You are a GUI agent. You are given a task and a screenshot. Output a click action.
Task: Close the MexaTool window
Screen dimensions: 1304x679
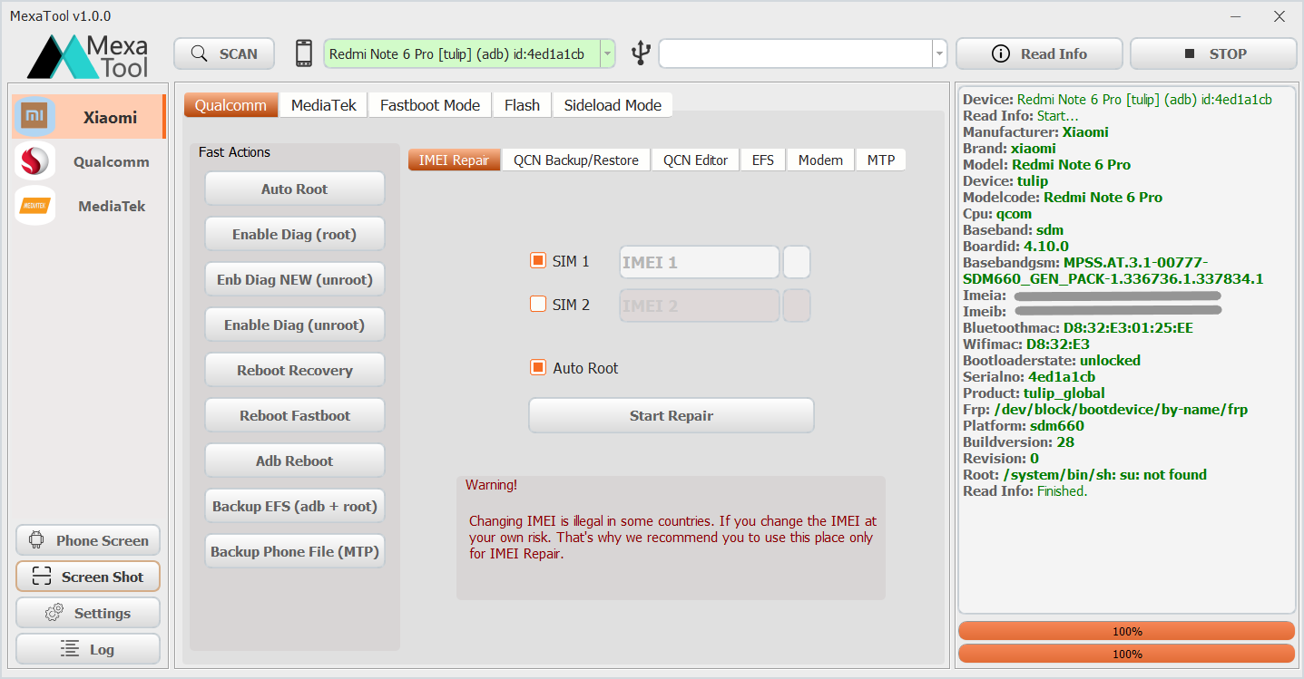(x=1279, y=16)
